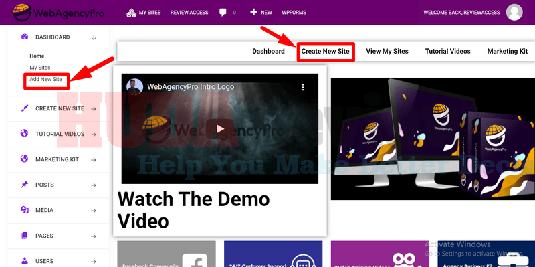The height and width of the screenshot is (267, 535).
Task: Click Watch The Demo Video heading
Action: [x=193, y=209]
